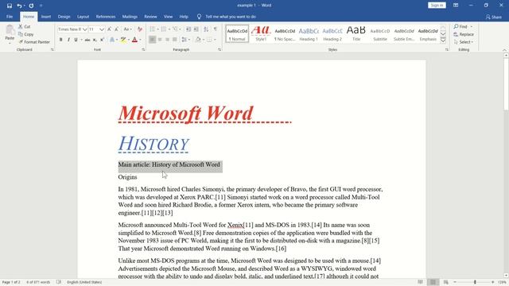Click the Share button

pos(494,17)
